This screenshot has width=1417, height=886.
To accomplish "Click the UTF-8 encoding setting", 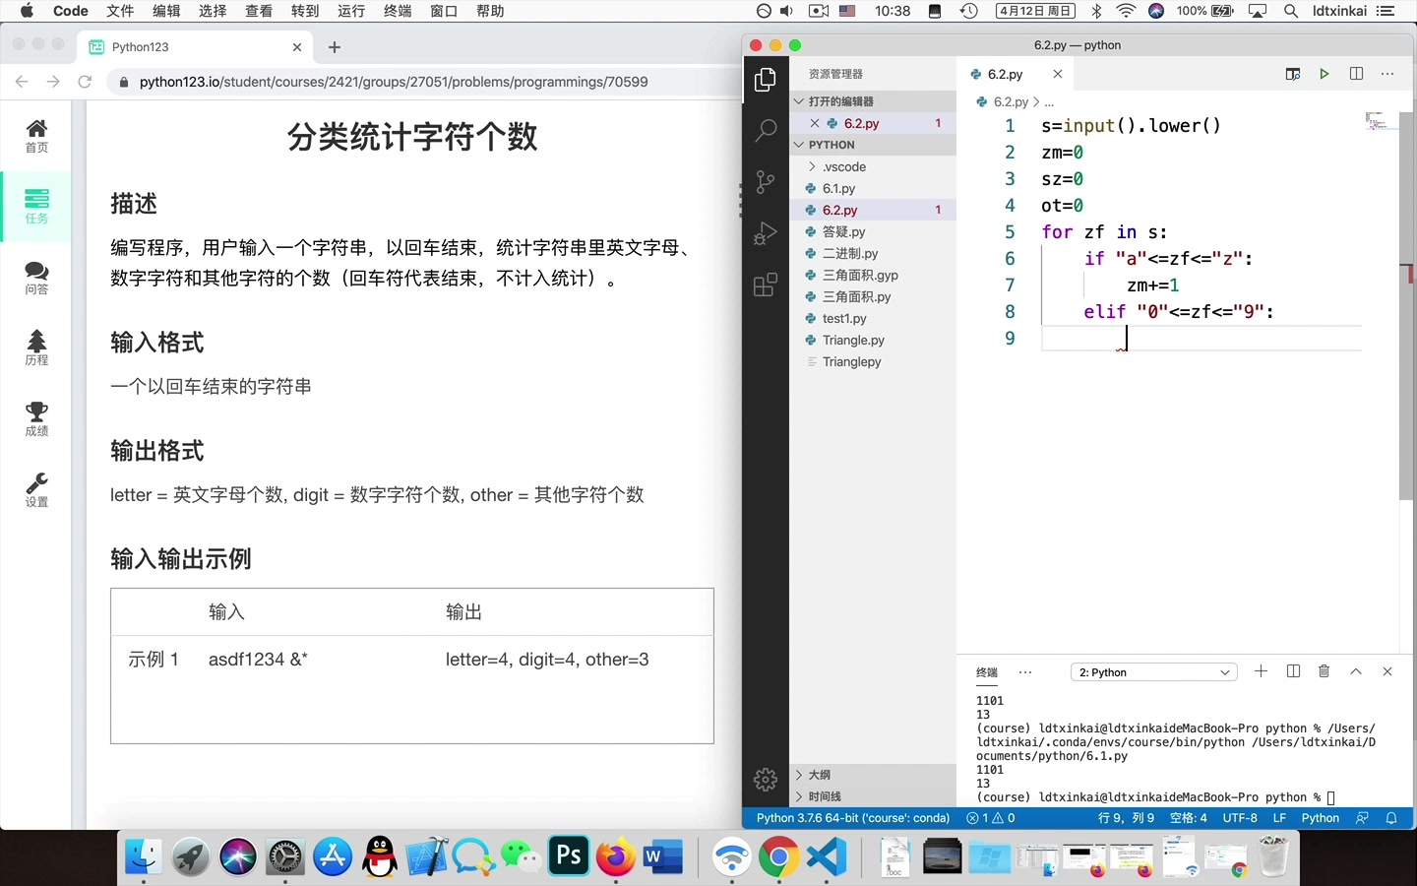I will click(1240, 818).
